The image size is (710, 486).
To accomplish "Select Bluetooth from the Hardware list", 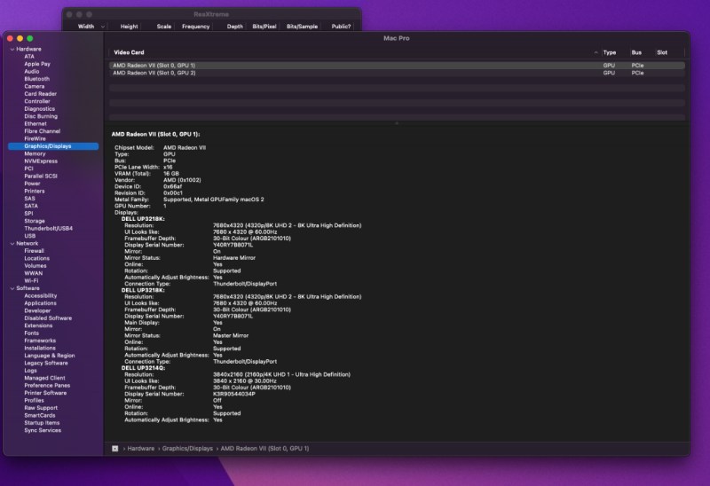I will (36, 79).
